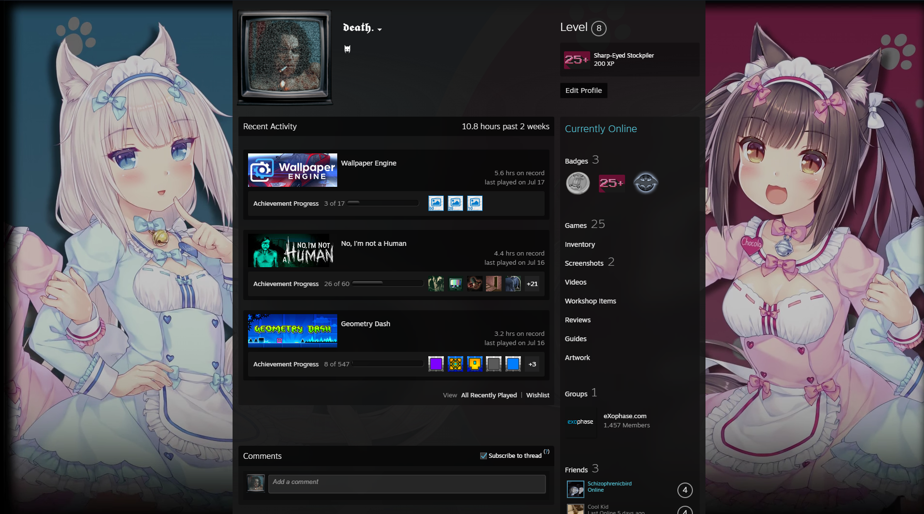This screenshot has width=924, height=514.
Task: Toggle Subscribe to thread checkbox
Action: [483, 456]
